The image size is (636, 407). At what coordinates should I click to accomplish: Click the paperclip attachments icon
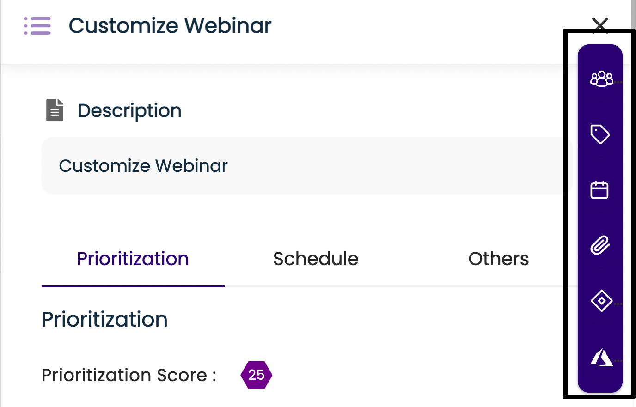click(x=600, y=245)
